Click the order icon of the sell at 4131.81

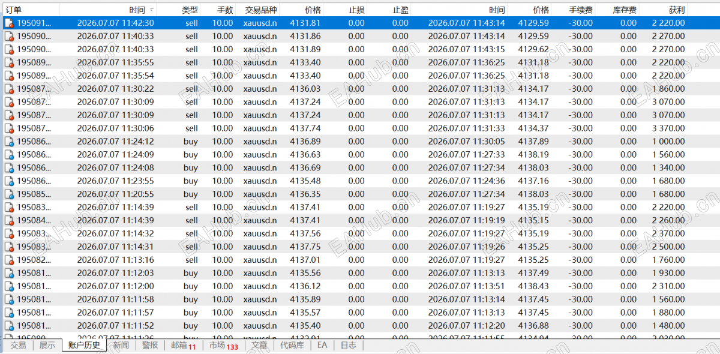click(x=9, y=23)
